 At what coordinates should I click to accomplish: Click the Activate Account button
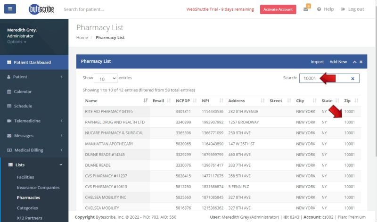click(278, 9)
